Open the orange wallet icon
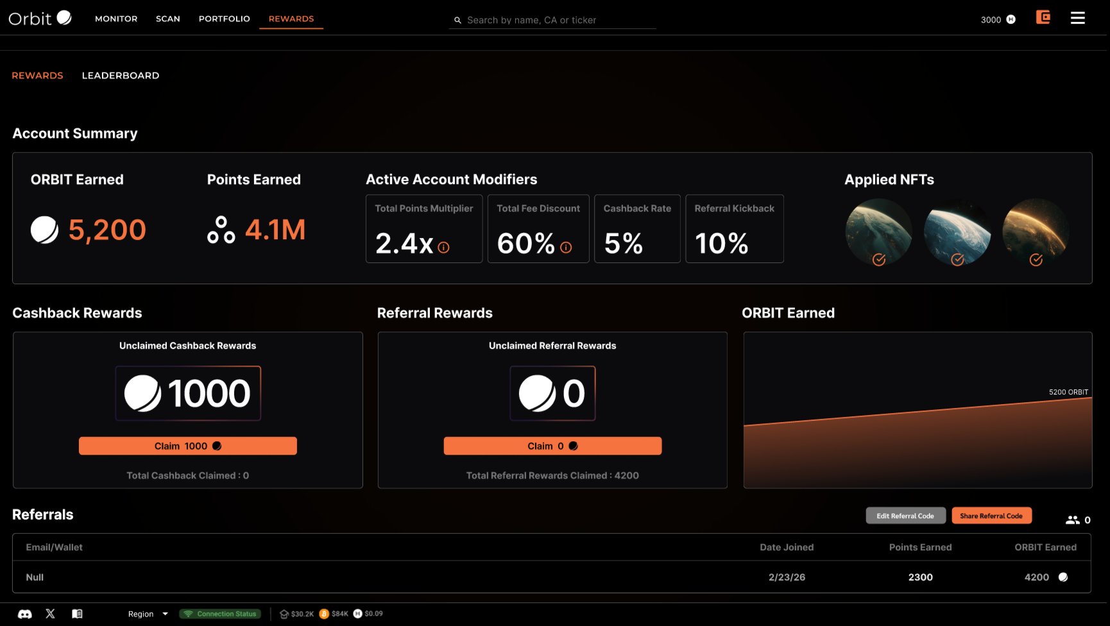The width and height of the screenshot is (1110, 626). [x=1043, y=18]
